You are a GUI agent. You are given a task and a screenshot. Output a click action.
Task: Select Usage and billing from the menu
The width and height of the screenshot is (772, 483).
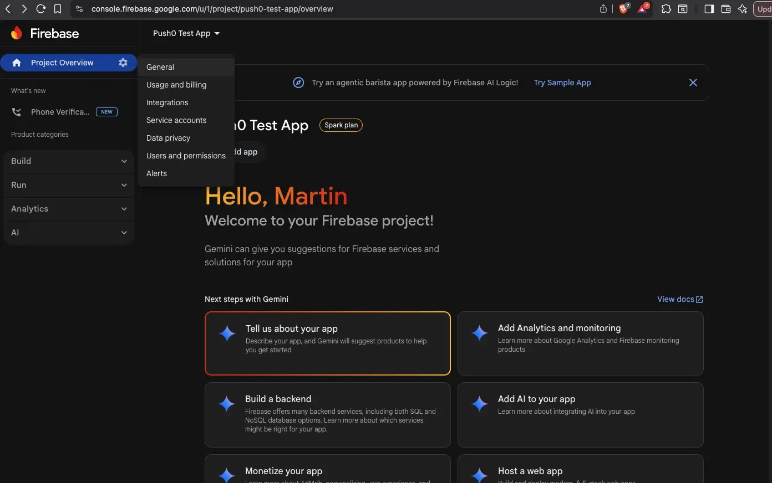pos(176,85)
